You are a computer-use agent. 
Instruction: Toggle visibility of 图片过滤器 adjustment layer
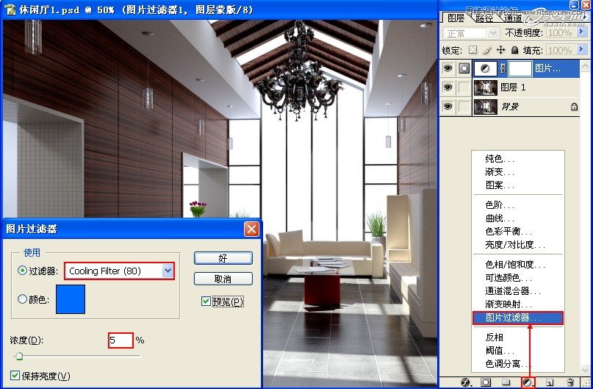448,68
